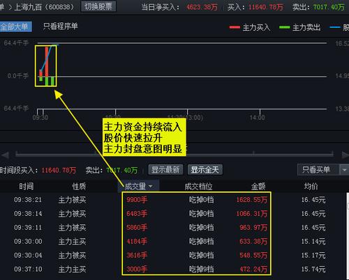The height and width of the screenshot is (280, 349).
Task: Switch to 只看程序单 tab
Action: pyautogui.click(x=61, y=26)
